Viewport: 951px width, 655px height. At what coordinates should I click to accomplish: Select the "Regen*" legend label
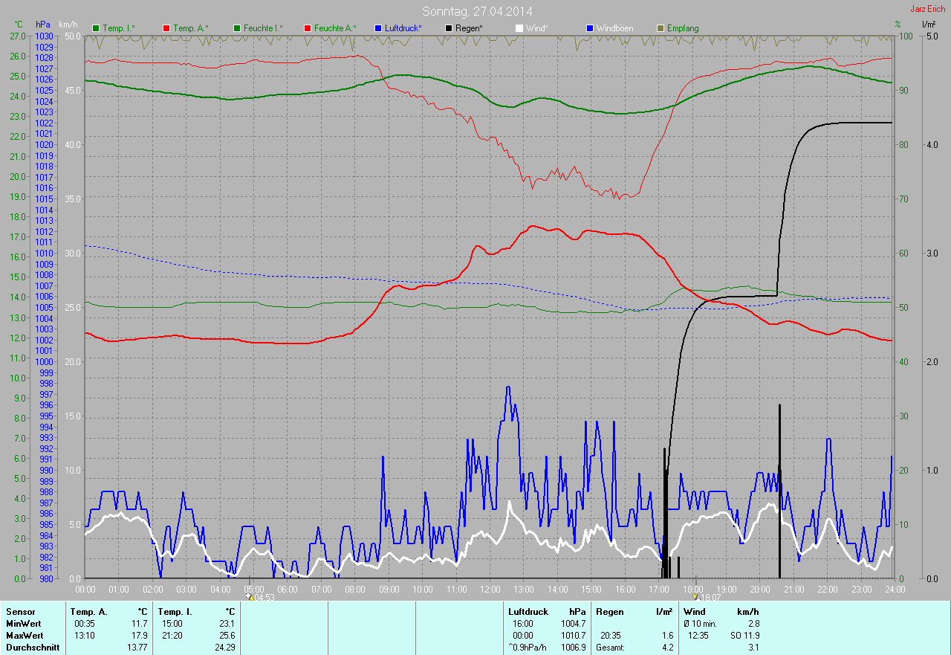[x=470, y=28]
